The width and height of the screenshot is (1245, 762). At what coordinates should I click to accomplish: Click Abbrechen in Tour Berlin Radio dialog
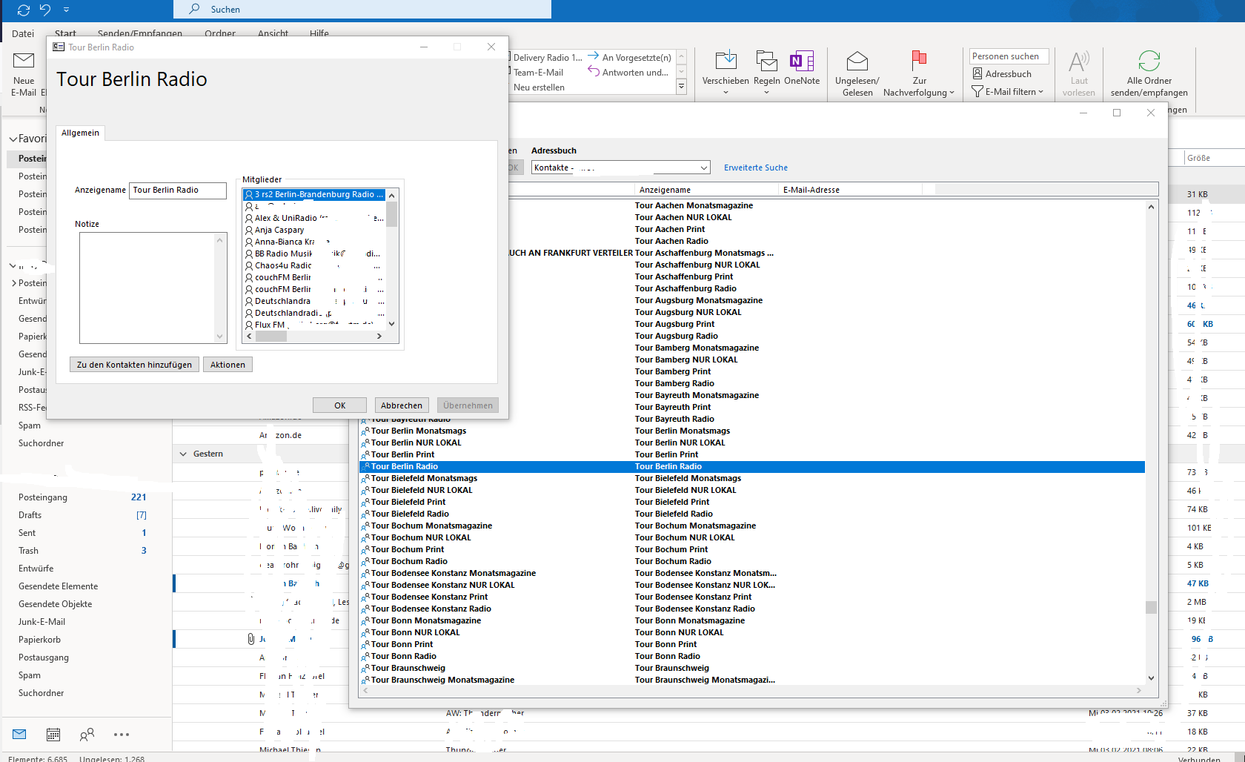pos(402,405)
